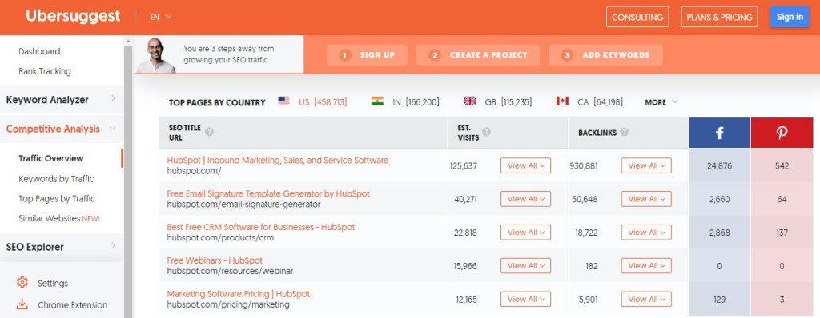The image size is (820, 318).
Task: Click the Pinterest column header icon
Action: tap(782, 133)
